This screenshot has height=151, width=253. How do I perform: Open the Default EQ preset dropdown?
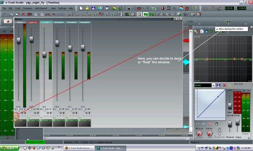click(x=213, y=85)
